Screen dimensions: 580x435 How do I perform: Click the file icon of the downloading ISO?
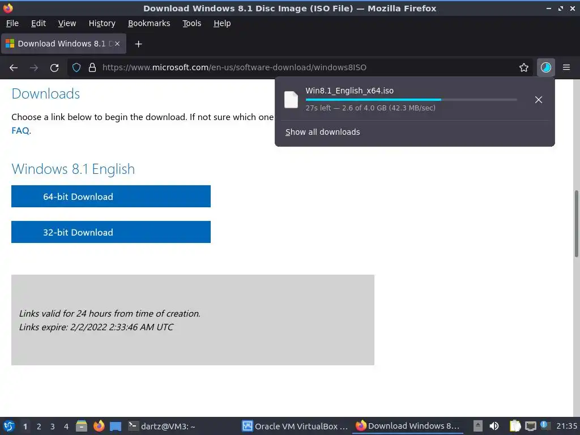coord(291,100)
